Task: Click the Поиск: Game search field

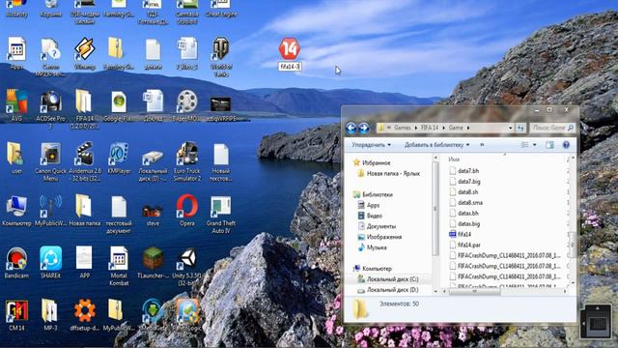Action: pyautogui.click(x=551, y=128)
